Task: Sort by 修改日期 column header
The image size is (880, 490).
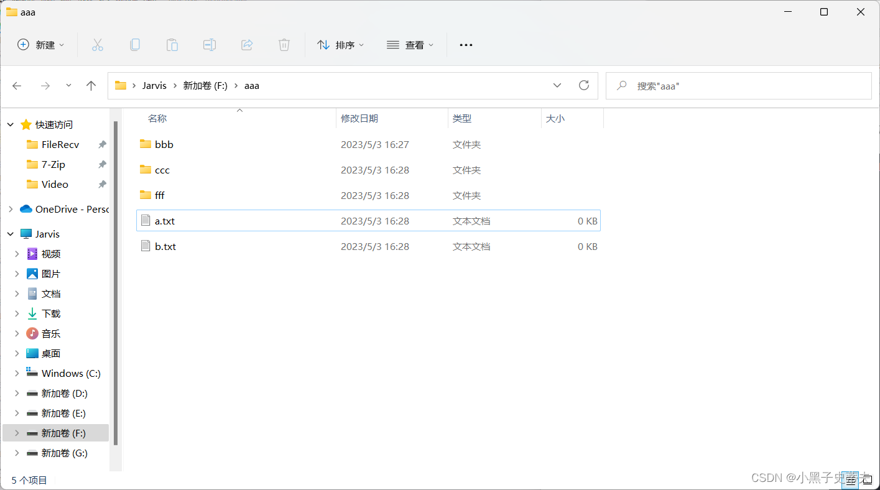Action: (359, 118)
